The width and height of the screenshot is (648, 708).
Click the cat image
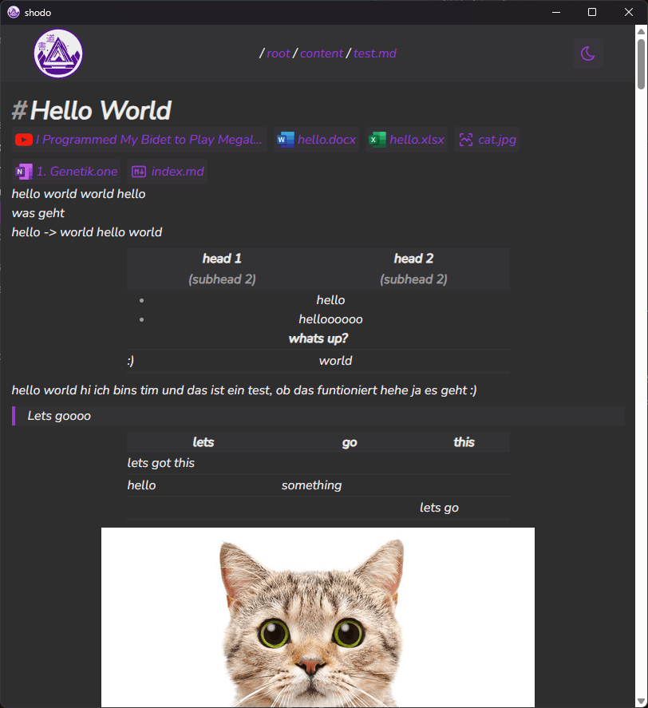tap(318, 617)
